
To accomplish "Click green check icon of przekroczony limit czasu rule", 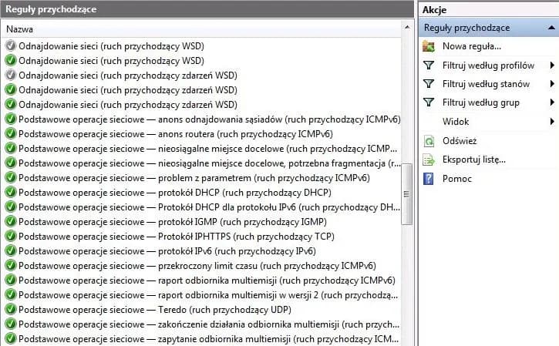I will click(11, 265).
